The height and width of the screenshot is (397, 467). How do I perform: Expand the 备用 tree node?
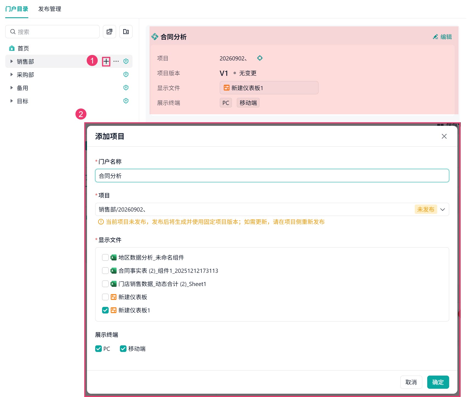[x=12, y=88]
